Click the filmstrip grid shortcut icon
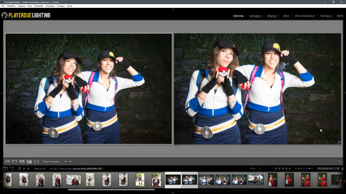Image resolution: width=346 pixels, height=194 pixels. point(20,169)
